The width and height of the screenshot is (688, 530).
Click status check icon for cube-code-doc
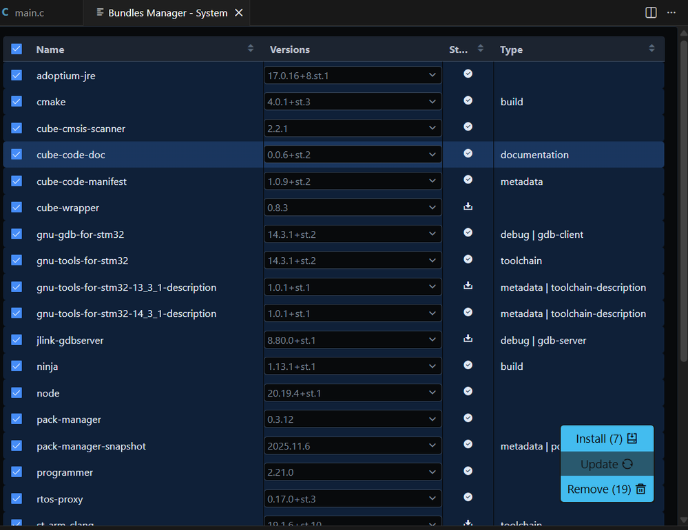[x=468, y=153]
